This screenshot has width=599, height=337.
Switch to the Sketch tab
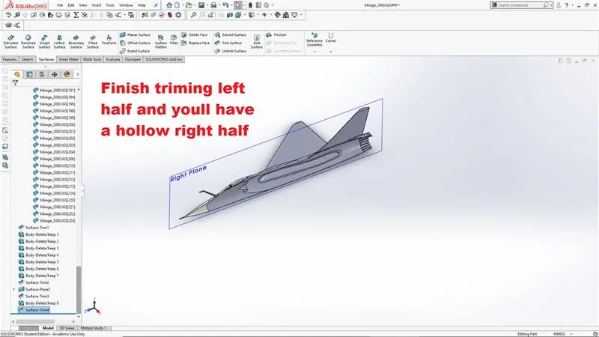(x=27, y=60)
